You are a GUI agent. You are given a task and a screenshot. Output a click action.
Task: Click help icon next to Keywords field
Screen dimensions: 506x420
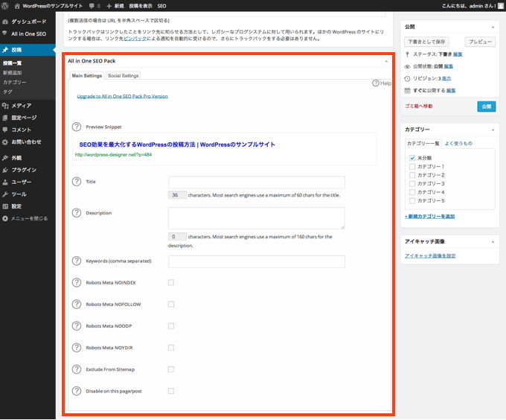click(77, 261)
